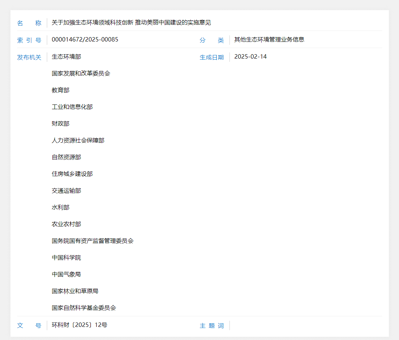Click the agency 国务院国有资产监督管理委员会
Viewport: 399px width, 340px height.
(93, 241)
